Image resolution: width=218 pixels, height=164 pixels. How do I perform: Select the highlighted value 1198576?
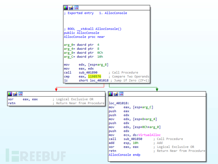tap(94, 76)
